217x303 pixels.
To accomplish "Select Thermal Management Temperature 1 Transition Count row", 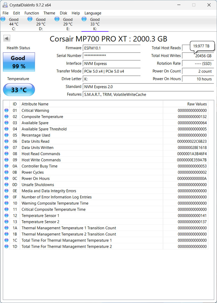I will point(106,228).
